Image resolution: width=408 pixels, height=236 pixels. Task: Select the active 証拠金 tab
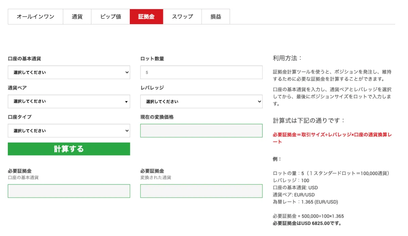coord(146,16)
